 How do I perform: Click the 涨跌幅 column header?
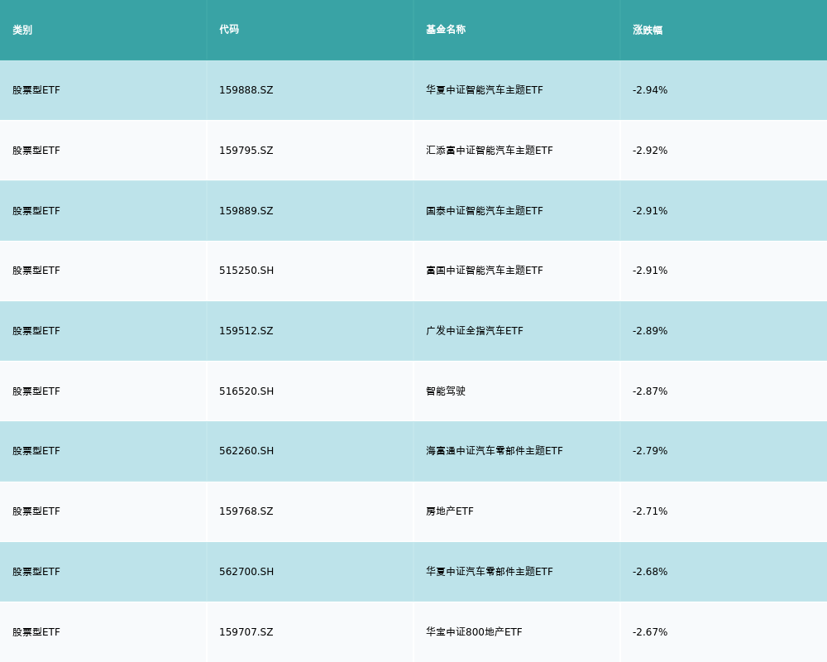648,30
